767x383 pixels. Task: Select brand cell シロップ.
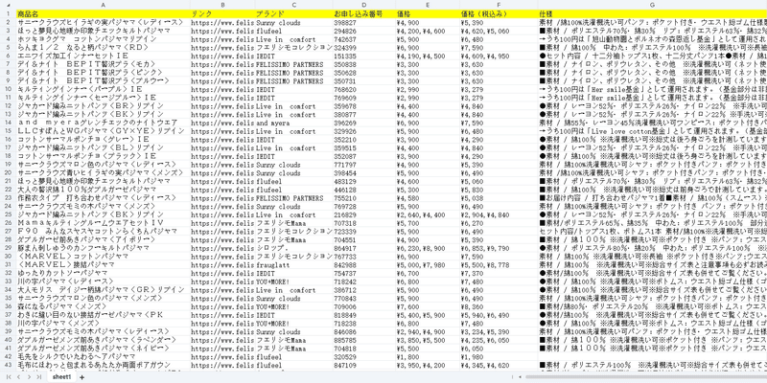294,248
